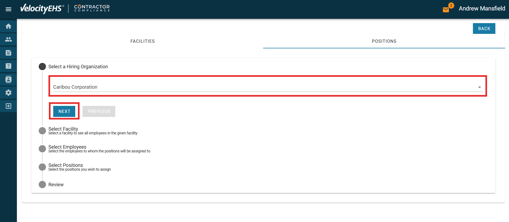Click the logout exit icon in sidebar

tap(8, 106)
